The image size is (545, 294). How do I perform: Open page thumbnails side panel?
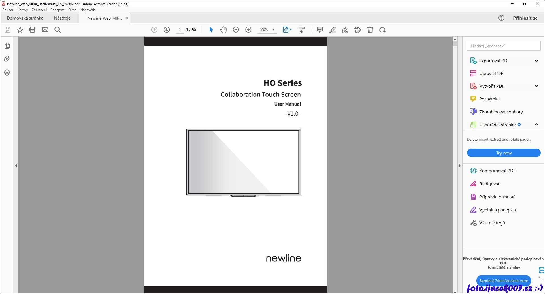coord(7,46)
